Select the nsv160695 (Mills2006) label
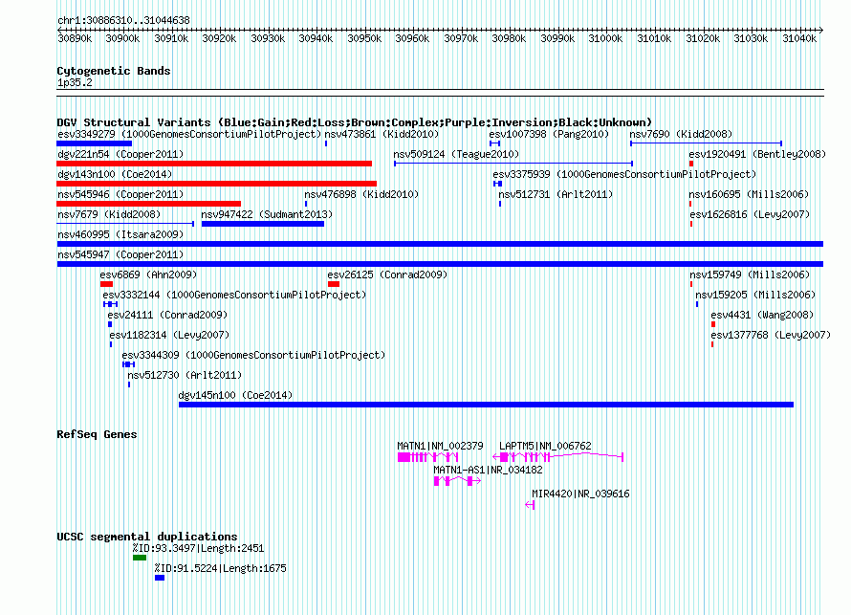This screenshot has width=851, height=615. pyautogui.click(x=749, y=194)
